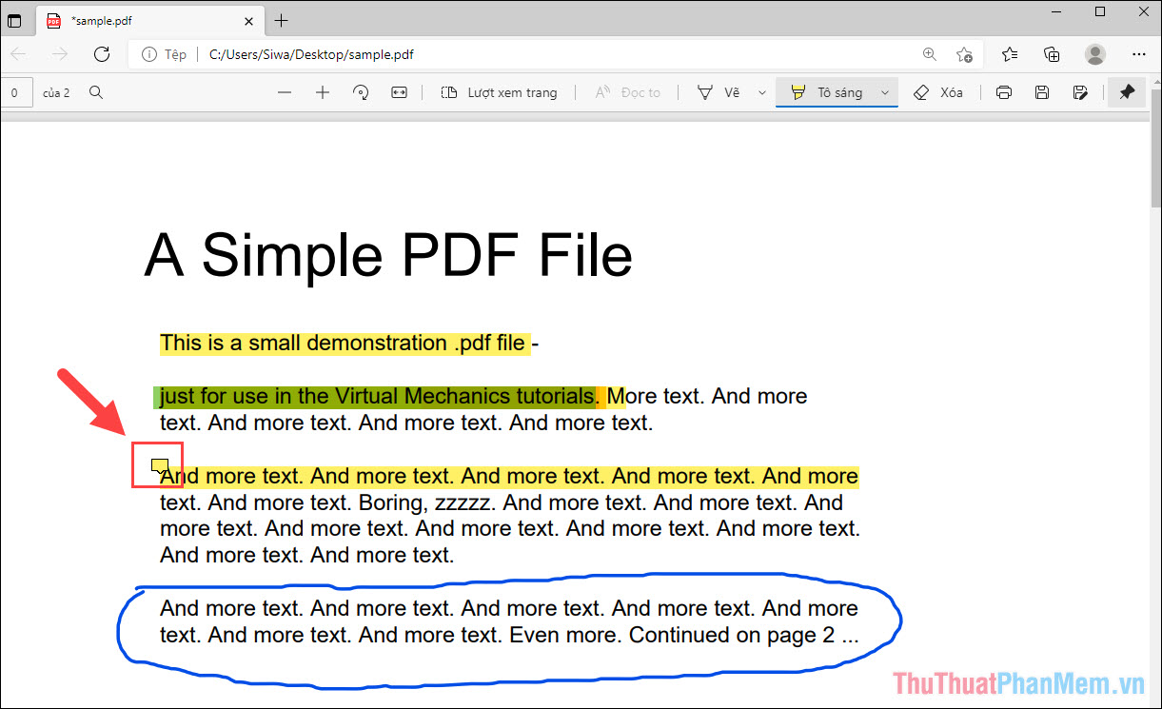Pin the PDF toolbar
This screenshot has width=1162, height=709.
click(x=1127, y=91)
